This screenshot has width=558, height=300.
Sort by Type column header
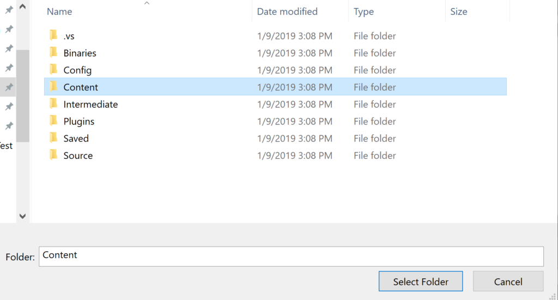363,11
